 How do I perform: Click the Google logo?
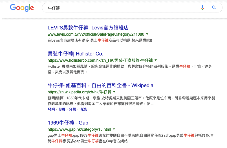(x=22, y=8)
